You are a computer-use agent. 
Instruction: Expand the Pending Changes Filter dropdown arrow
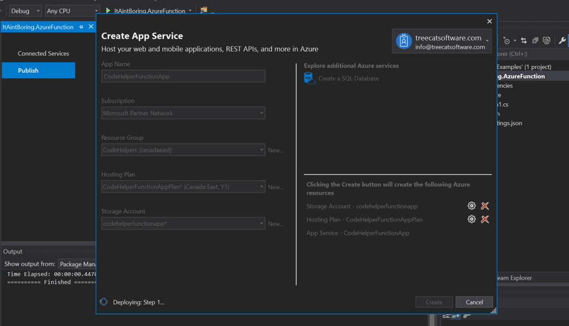[x=515, y=41]
